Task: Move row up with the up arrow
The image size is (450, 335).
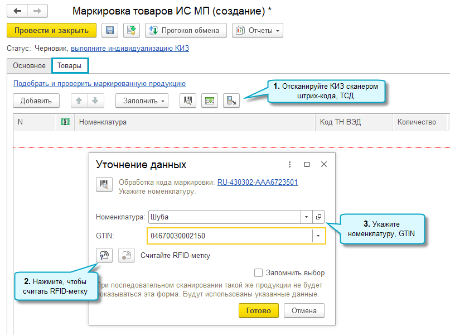Action: pyautogui.click(x=79, y=100)
